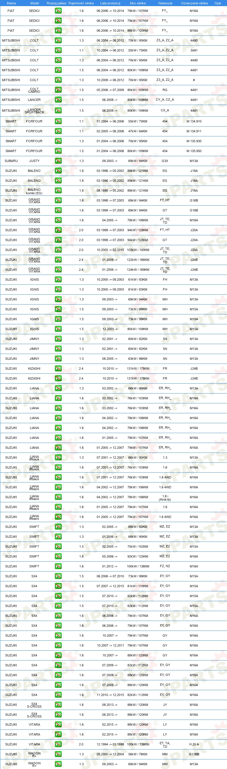Click engine code M 135.950 cell
This screenshot has height=769, width=227.
(194, 151)
